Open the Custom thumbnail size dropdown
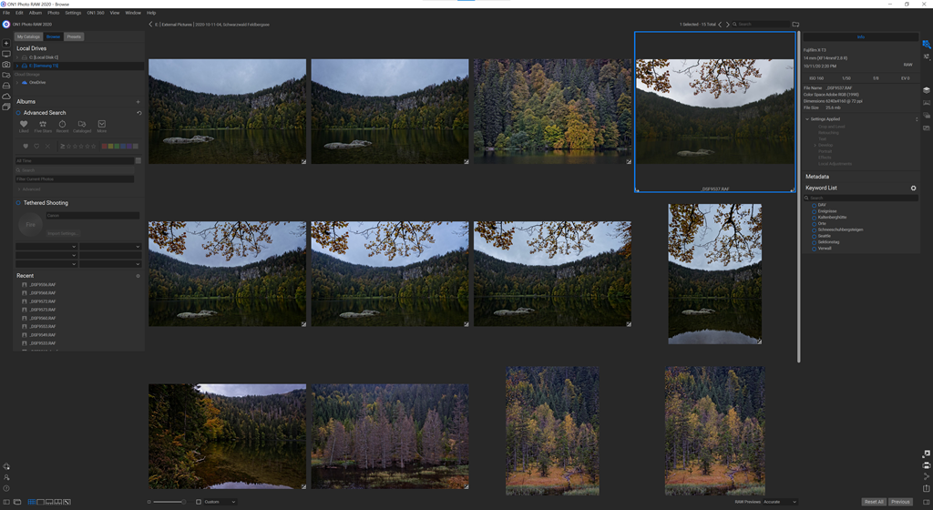Screen dimensions: 933x510 tap(220, 502)
